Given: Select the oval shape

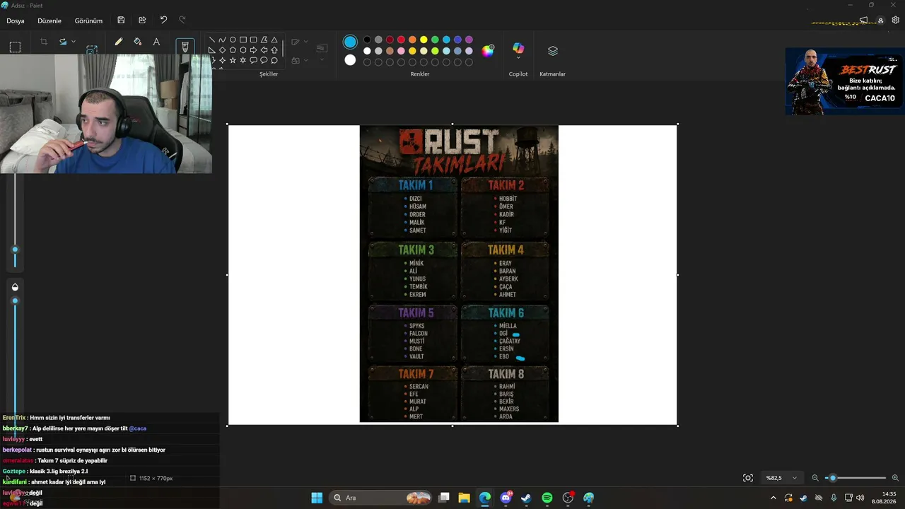Looking at the screenshot, I should coord(233,40).
